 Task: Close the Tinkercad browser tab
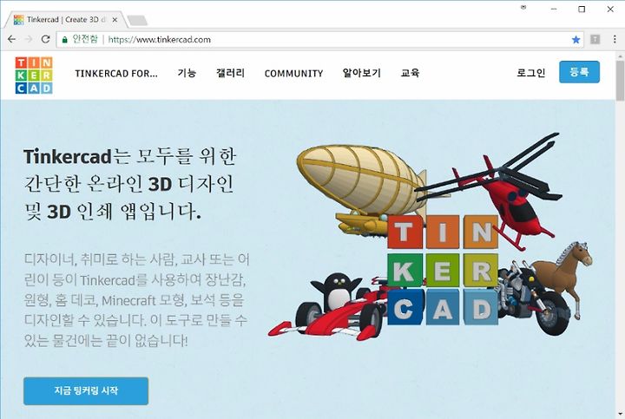click(115, 19)
